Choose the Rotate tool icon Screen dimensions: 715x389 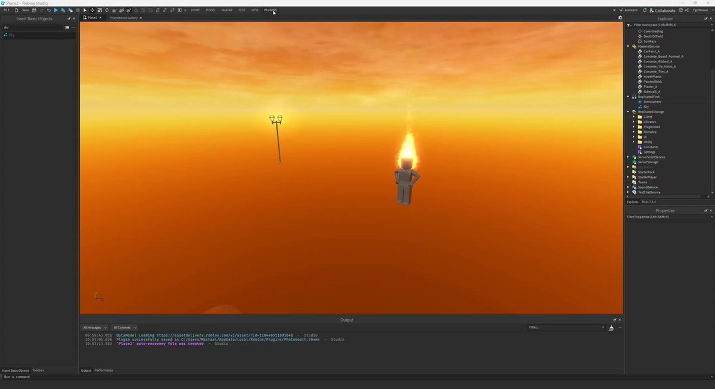107,10
